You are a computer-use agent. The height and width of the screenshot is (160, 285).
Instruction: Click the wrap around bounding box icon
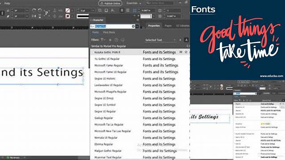pyautogui.click(x=106, y=11)
